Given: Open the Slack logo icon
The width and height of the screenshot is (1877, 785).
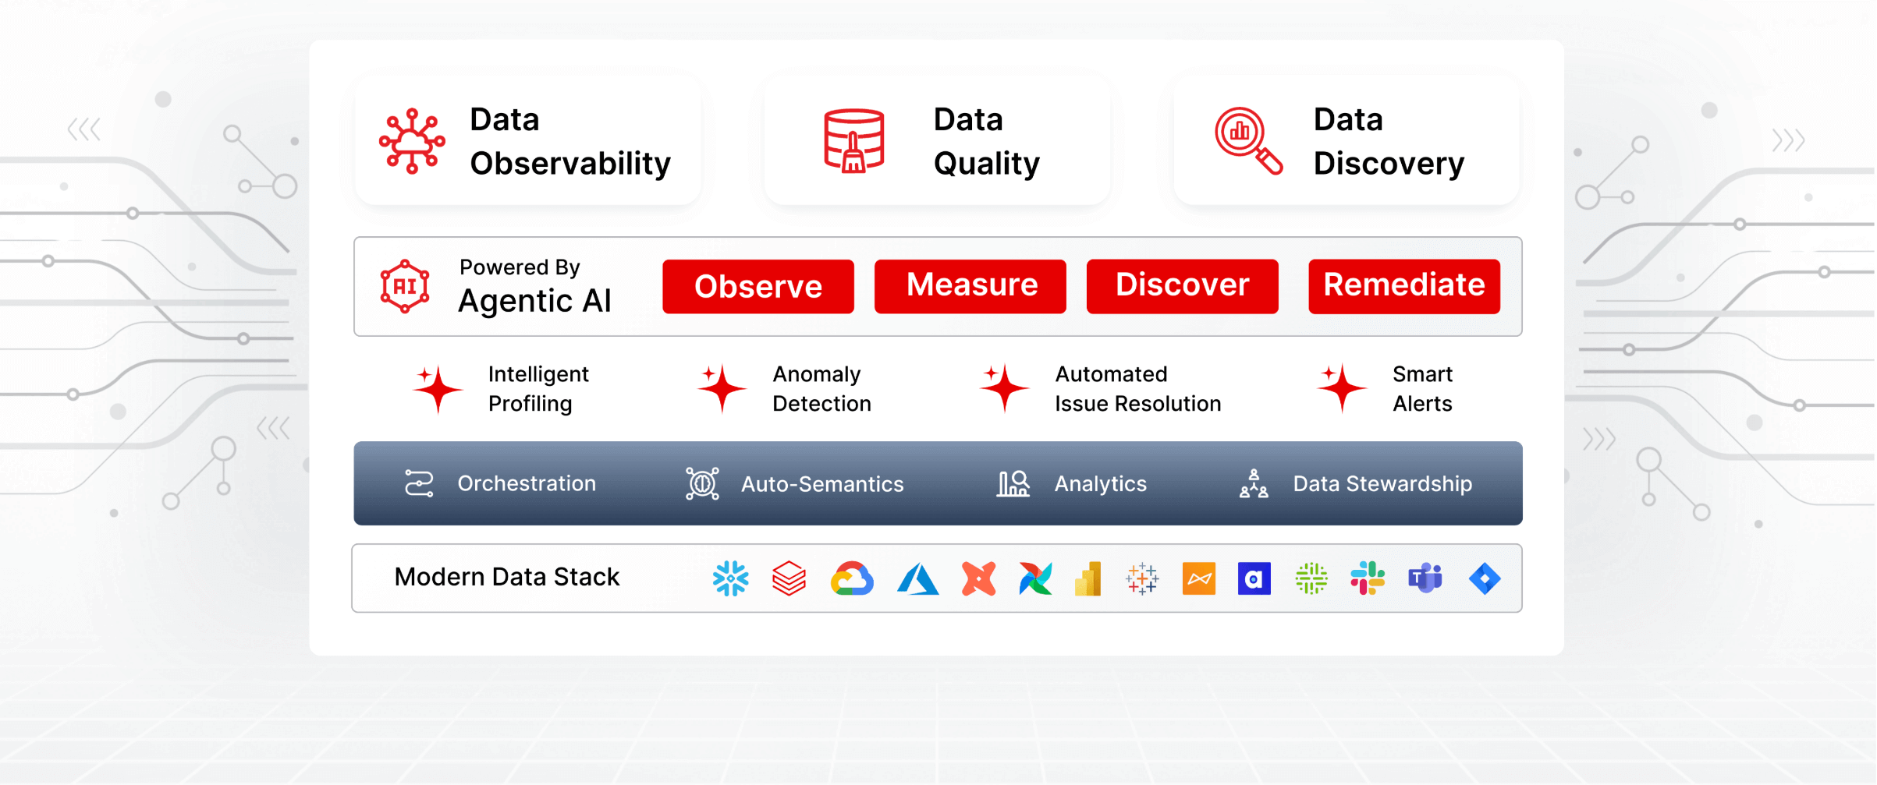Looking at the screenshot, I should tap(1368, 578).
